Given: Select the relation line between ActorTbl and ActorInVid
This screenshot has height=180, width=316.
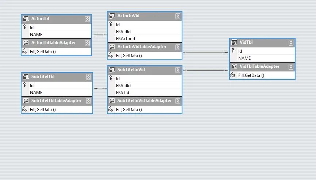Looking at the screenshot, I should coord(100,35).
